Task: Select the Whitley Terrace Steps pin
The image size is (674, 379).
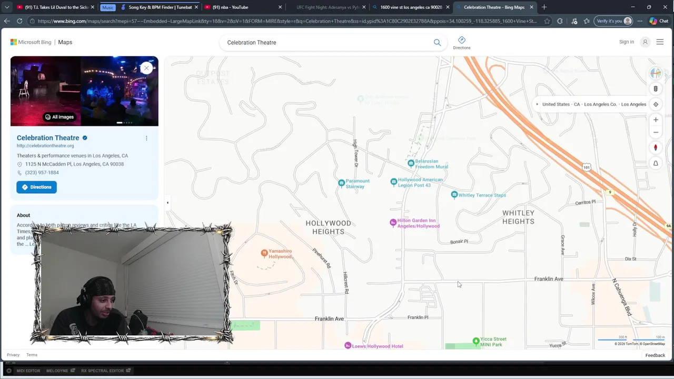Action: [454, 195]
